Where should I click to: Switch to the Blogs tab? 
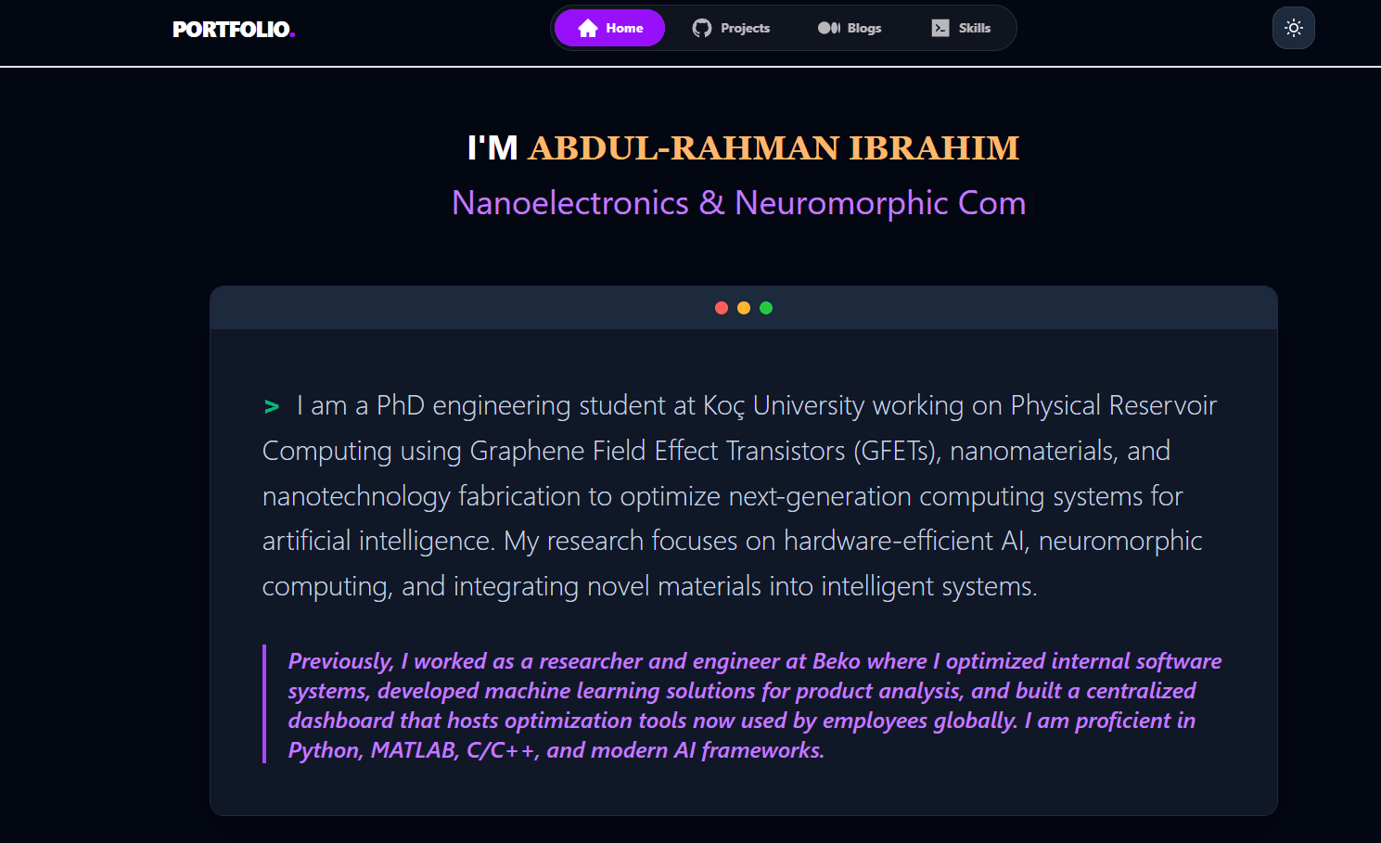click(x=849, y=28)
